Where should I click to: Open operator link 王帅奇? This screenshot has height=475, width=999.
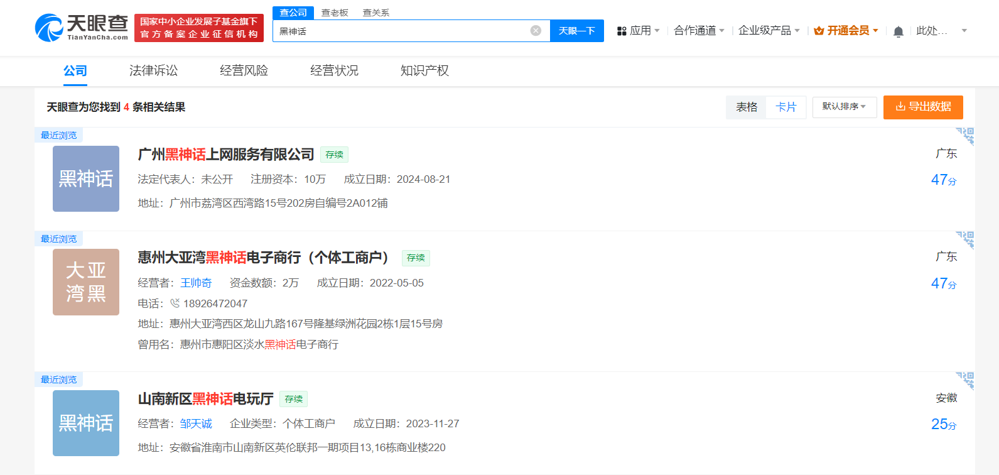(196, 283)
